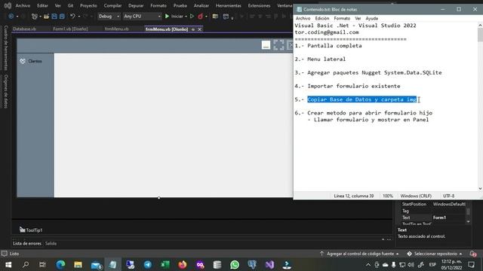Image resolution: width=483 pixels, height=271 pixels.
Task: Switch to the frmMenu.vb code tab
Action: click(117, 29)
